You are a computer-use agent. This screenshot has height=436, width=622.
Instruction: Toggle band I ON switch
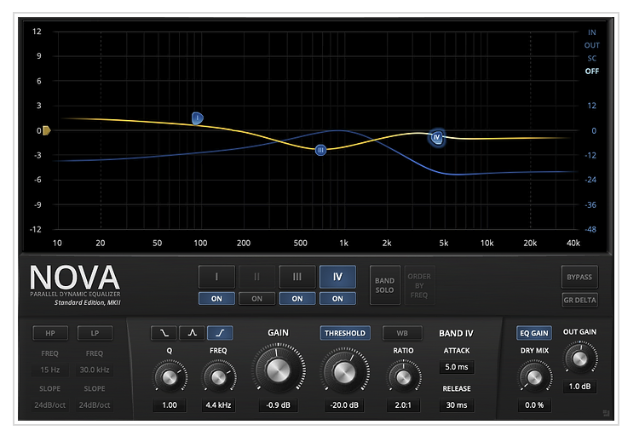(216, 298)
